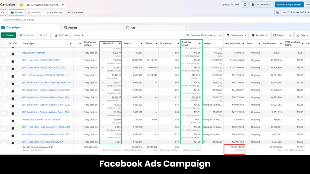Click the Ads tab icon
Image resolution: width=310 pixels, height=174 pixels.
click(128, 28)
